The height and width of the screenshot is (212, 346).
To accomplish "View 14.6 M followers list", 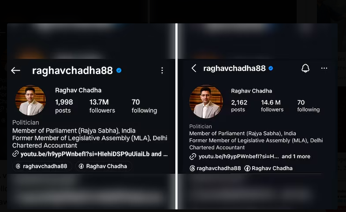I will (272, 106).
